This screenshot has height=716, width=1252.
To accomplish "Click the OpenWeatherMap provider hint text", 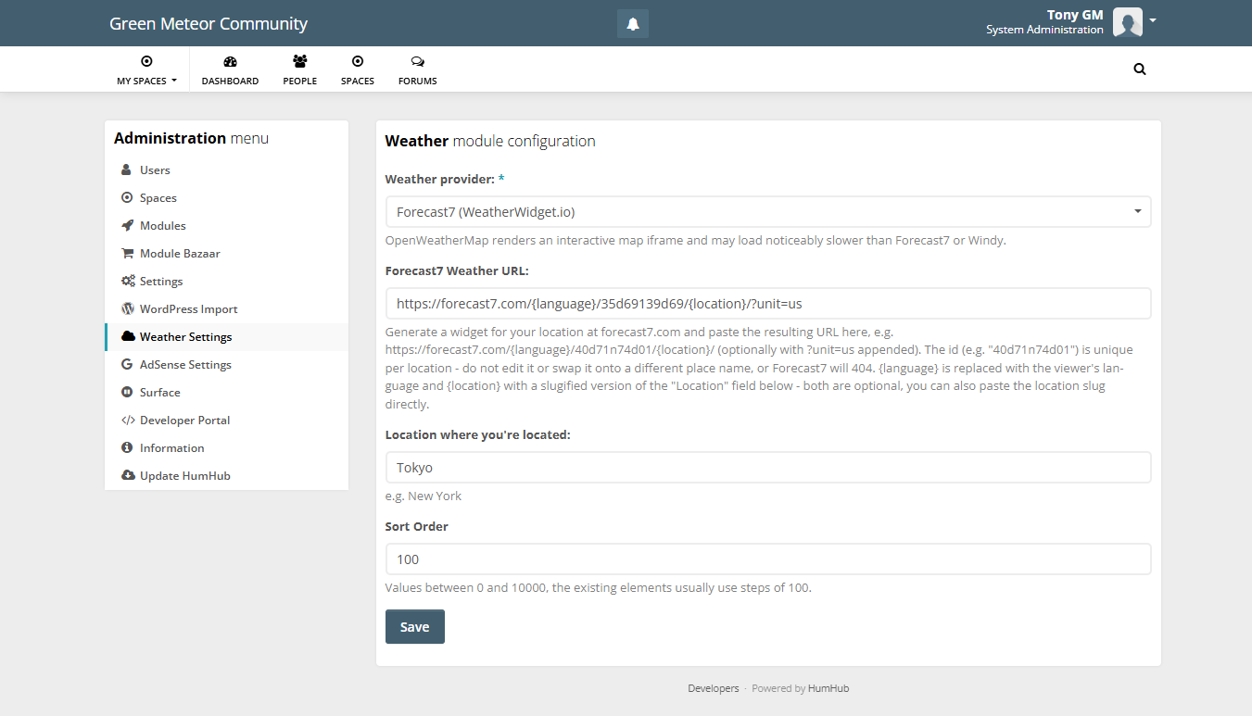I will (696, 240).
